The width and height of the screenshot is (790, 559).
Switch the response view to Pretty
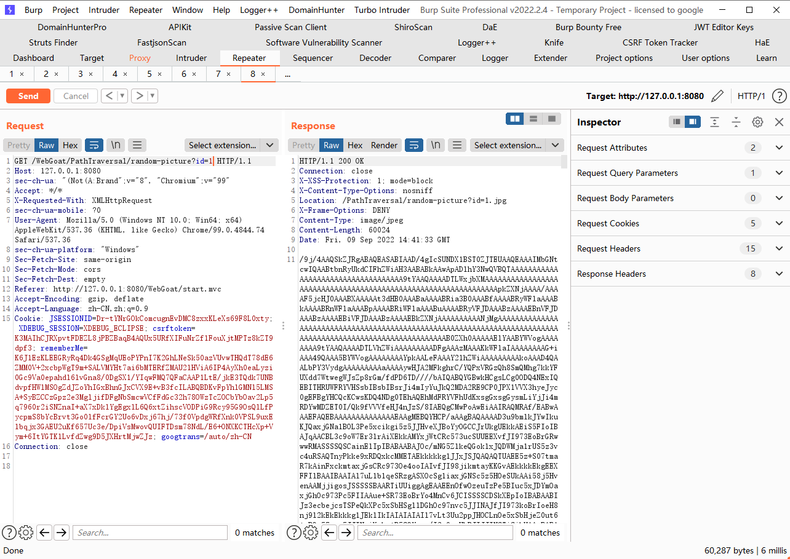pyautogui.click(x=303, y=145)
